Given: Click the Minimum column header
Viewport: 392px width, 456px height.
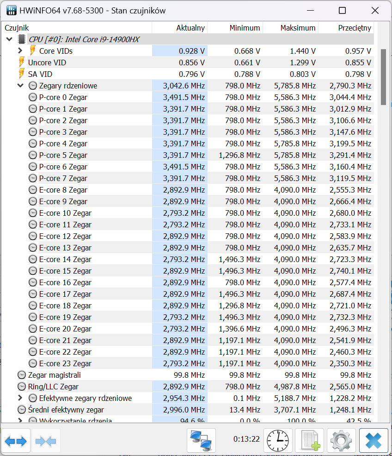Looking at the screenshot, I should pyautogui.click(x=235, y=28).
